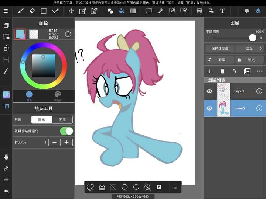Set fill target to 画布 (canvas)
Image resolution: width=266 pixels, height=199 pixels.
[42, 120]
